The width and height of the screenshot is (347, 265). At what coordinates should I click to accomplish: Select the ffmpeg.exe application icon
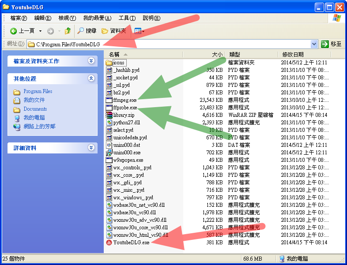[109, 100]
